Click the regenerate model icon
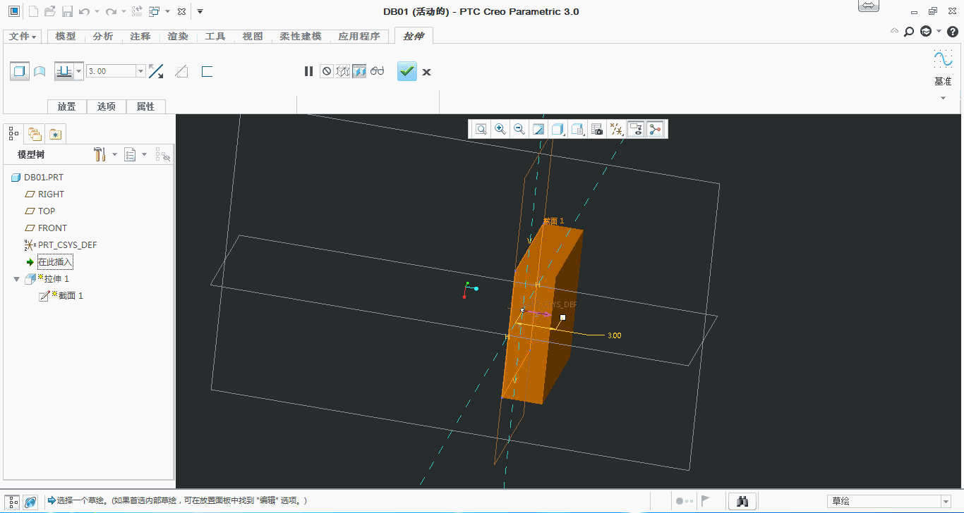This screenshot has height=513, width=964. pos(138,11)
